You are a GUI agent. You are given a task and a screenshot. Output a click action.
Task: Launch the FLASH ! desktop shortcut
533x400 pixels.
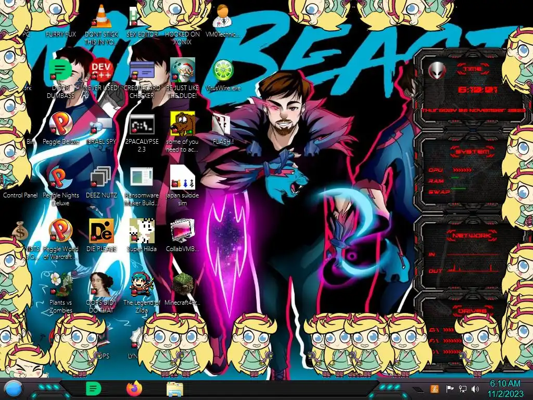pos(223,129)
